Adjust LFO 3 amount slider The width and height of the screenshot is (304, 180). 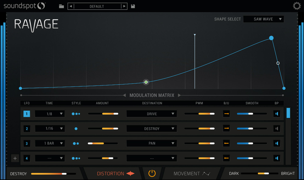coord(103,143)
